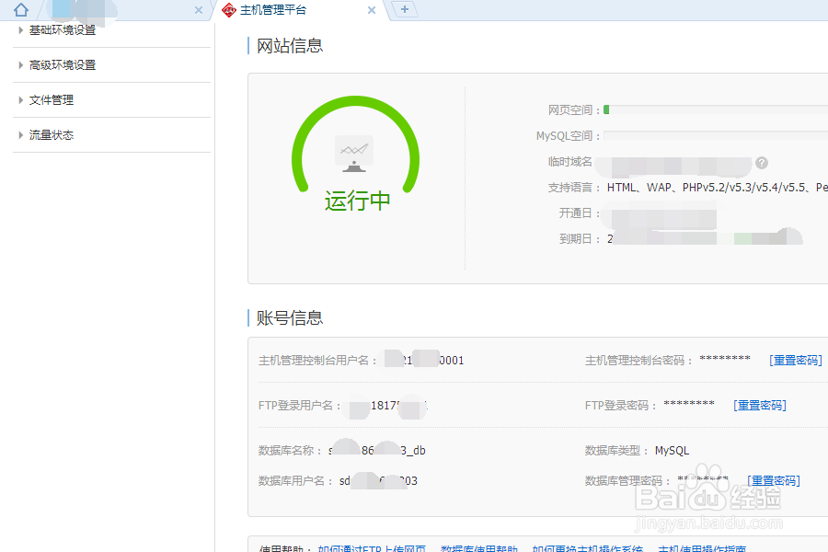Viewport: 828px width, 552px height.
Task: Click the plus icon to open new tab
Action: [x=403, y=10]
